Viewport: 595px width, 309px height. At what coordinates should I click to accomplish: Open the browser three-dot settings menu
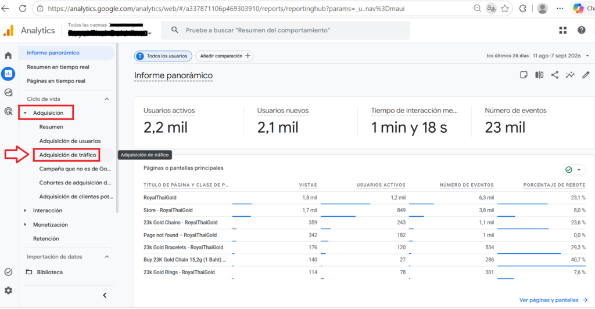560,8
